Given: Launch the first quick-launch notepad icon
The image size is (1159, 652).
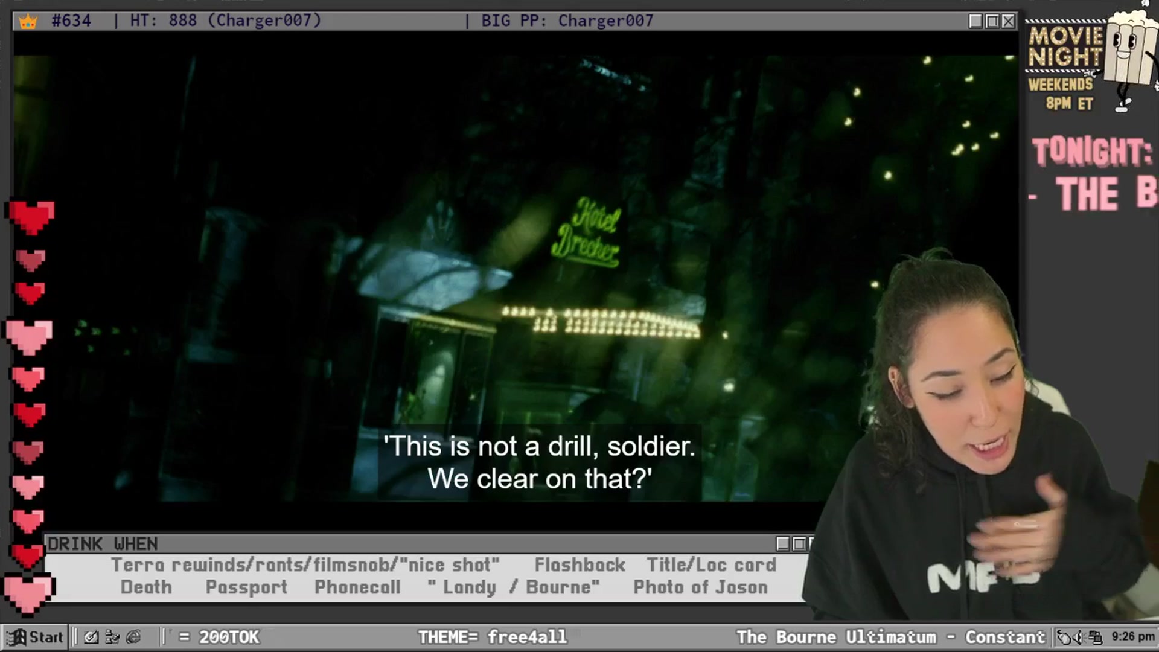Looking at the screenshot, I should [x=91, y=637].
